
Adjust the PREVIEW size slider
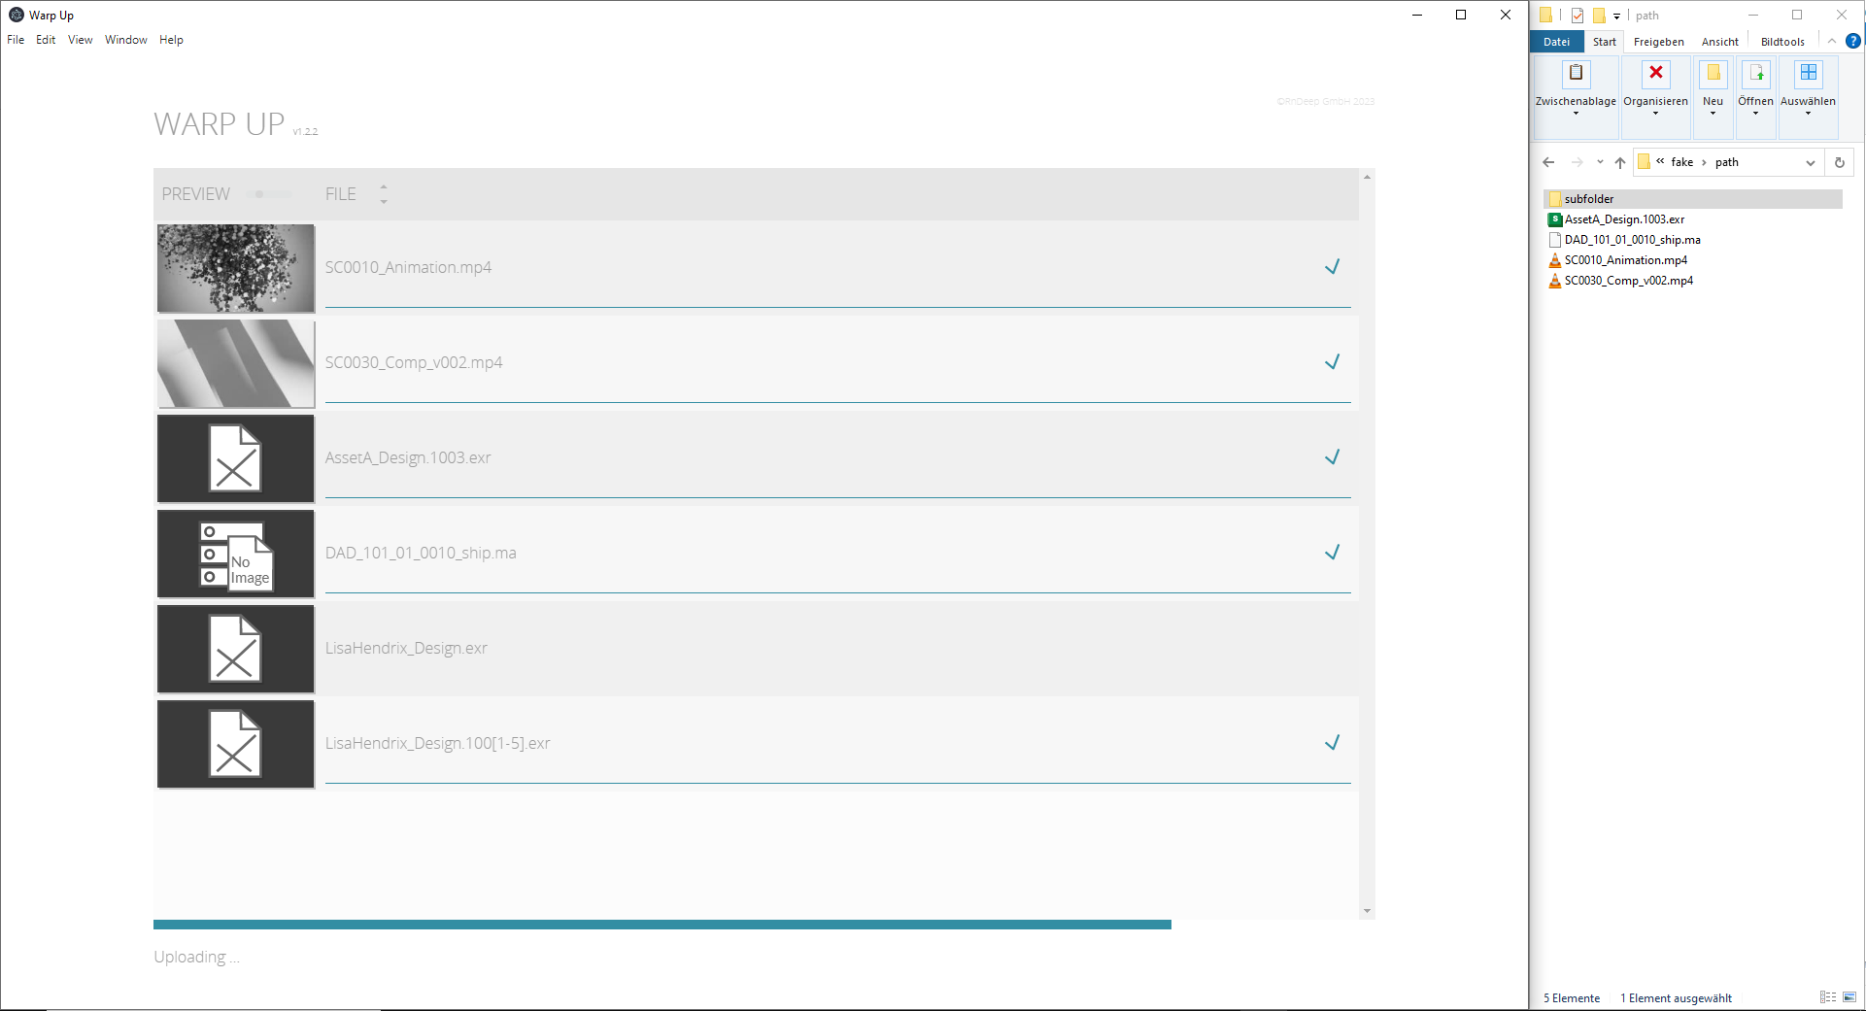click(260, 194)
